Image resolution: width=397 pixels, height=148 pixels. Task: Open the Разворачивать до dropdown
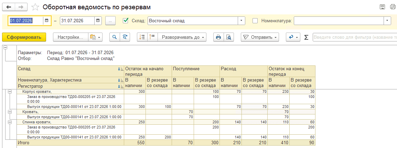182,37
